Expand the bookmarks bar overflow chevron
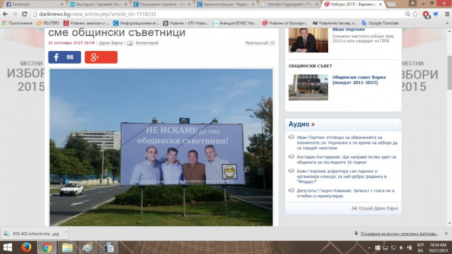The image size is (452, 254). 447,23
